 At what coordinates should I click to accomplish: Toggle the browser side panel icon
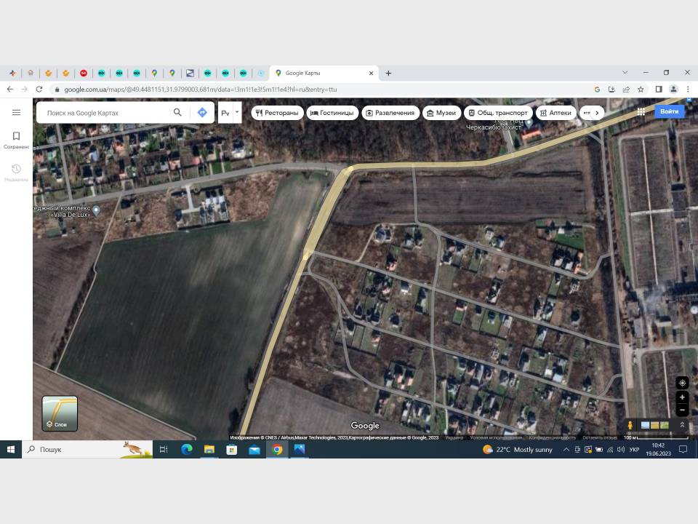659,89
